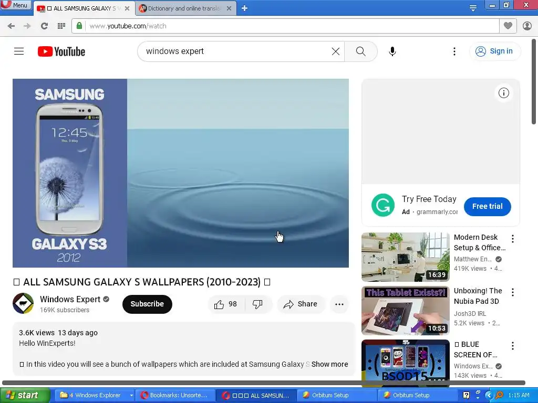The image size is (538, 403).
Task: Close the ALL SAMSUNG GALAXY tab
Action: point(127,8)
